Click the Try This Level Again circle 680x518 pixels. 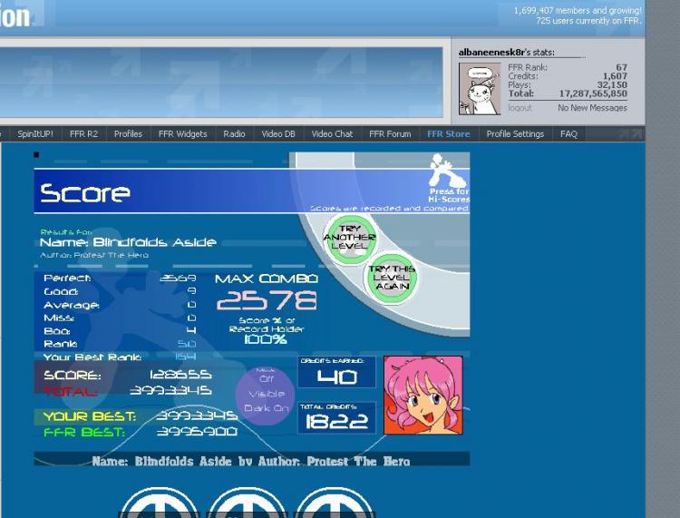[x=392, y=278]
